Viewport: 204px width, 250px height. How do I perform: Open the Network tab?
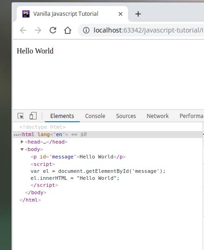point(158,116)
